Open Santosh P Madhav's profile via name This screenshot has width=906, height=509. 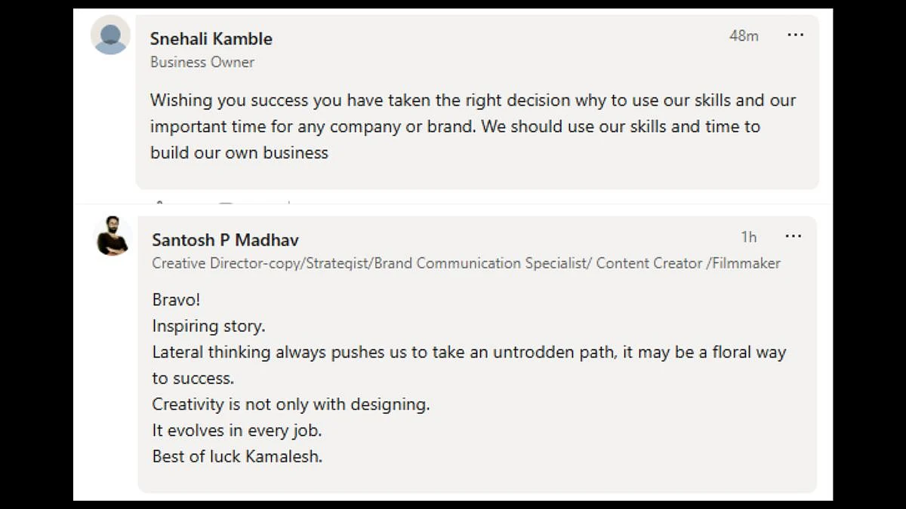click(x=225, y=240)
